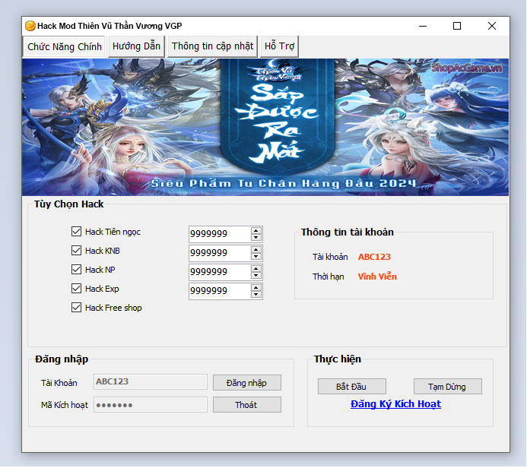Uncheck the Hack Tiên ngọc checkbox
Viewport: 527px width, 468px height.
click(x=76, y=231)
